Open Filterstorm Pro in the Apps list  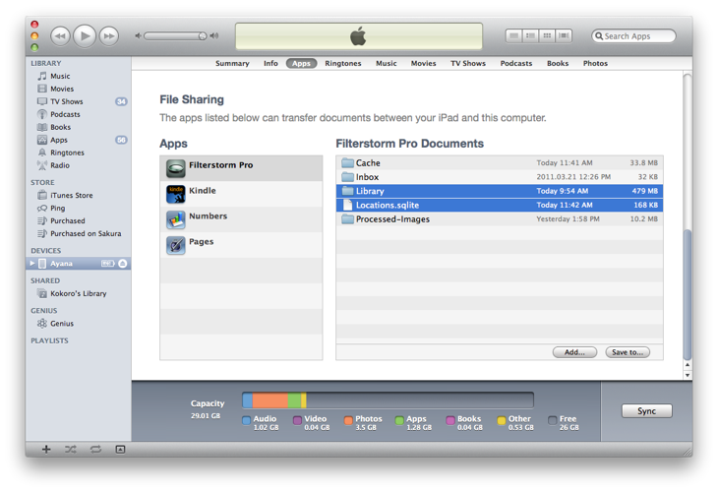click(x=219, y=165)
